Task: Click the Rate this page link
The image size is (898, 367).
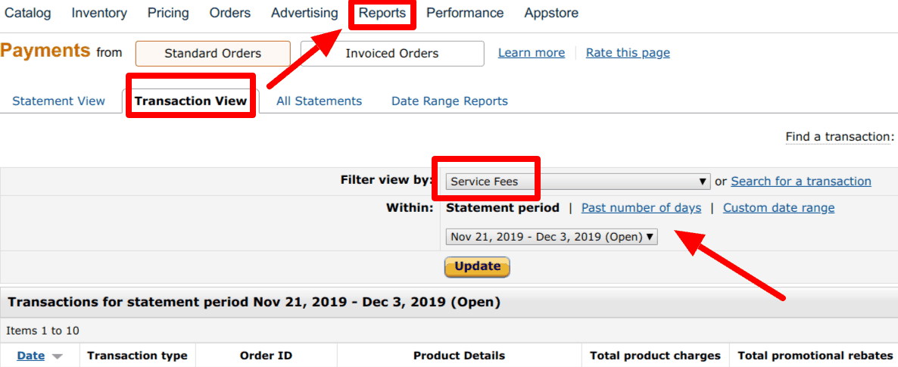Action: pyautogui.click(x=628, y=53)
